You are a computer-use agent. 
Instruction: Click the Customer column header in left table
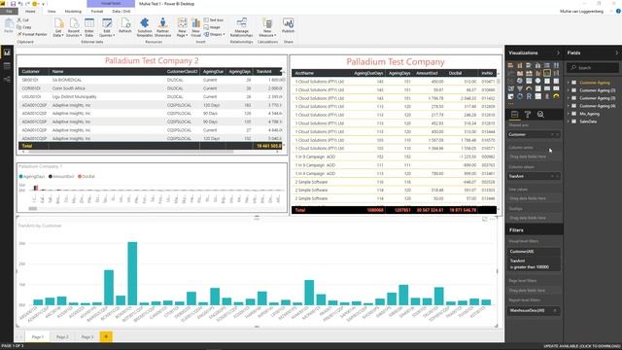pos(30,71)
